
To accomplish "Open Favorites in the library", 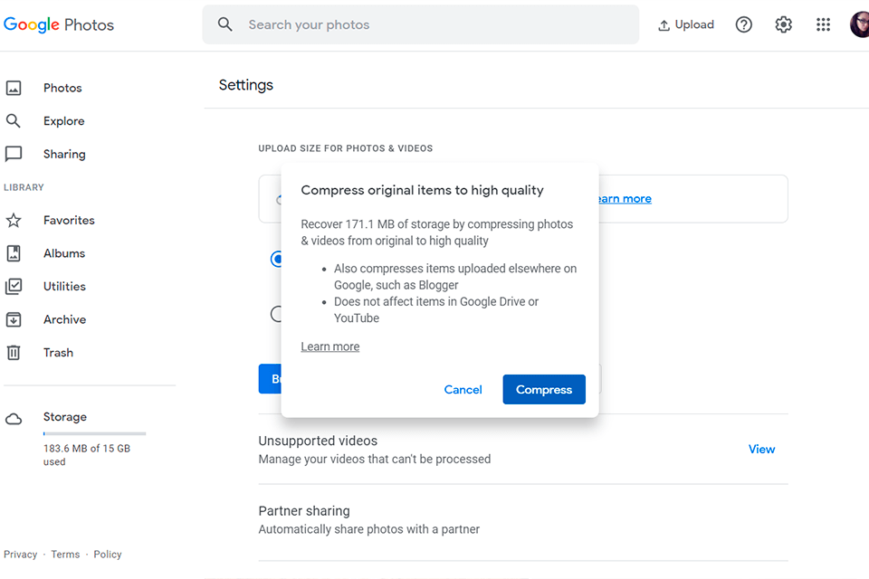I will point(69,220).
